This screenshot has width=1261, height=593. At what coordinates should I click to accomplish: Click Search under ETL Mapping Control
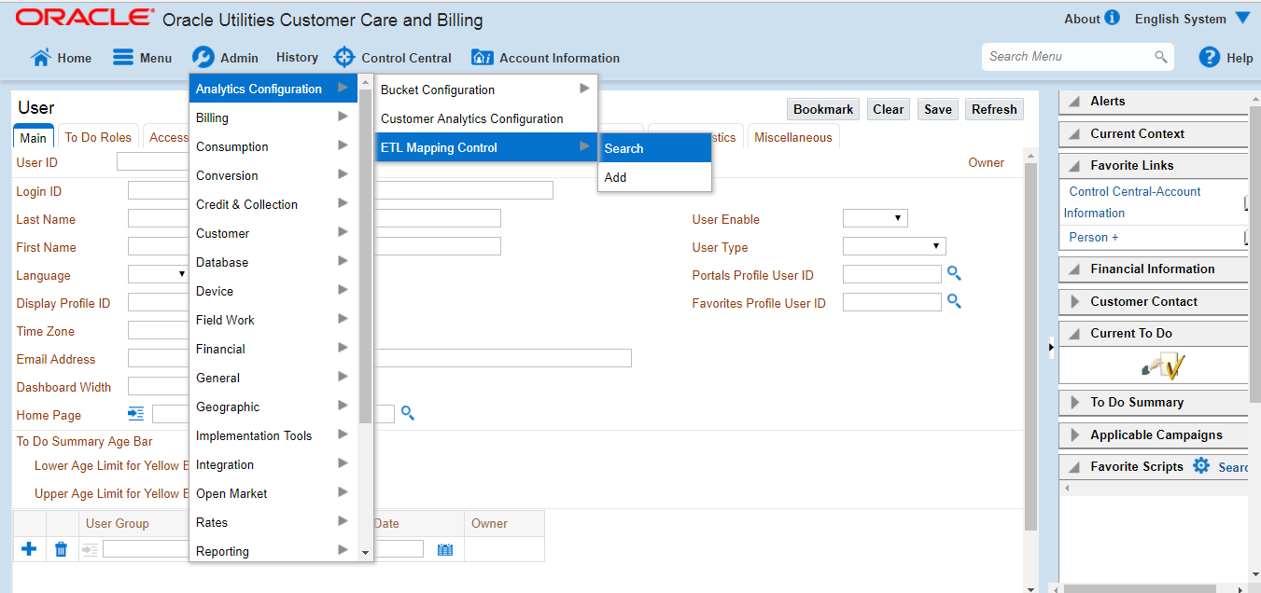(623, 148)
